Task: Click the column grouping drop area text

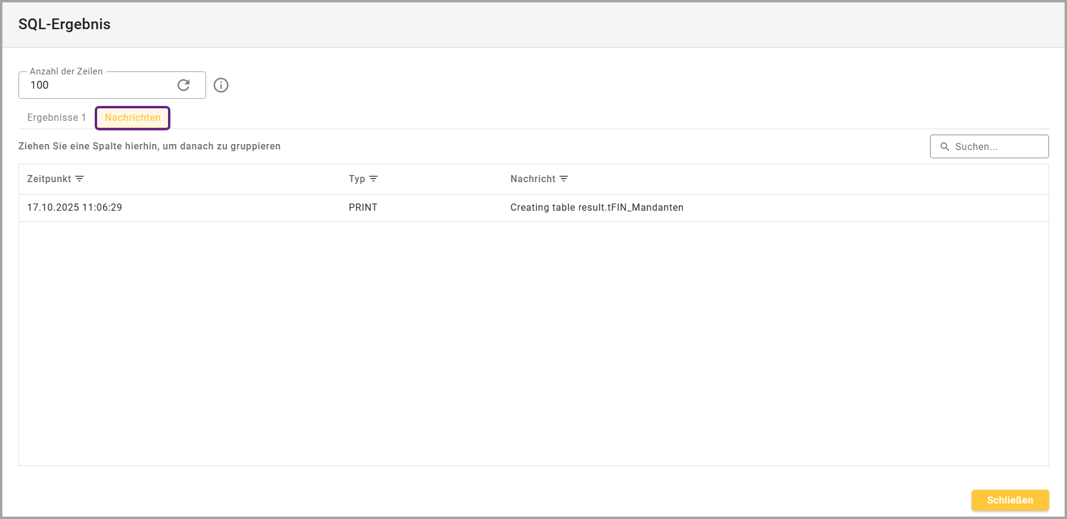Action: coord(150,146)
